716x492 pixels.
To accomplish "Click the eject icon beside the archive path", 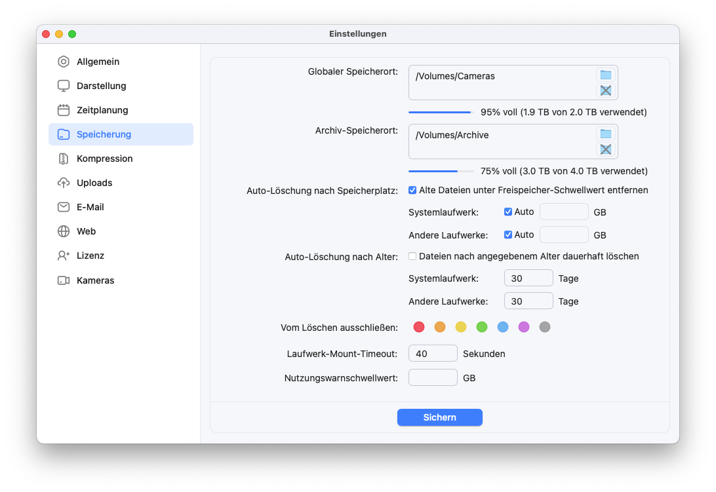I will pyautogui.click(x=606, y=149).
